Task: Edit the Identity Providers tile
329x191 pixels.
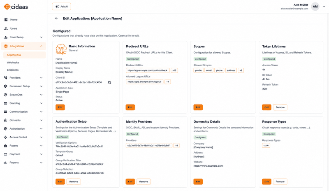Action: tap(130, 182)
